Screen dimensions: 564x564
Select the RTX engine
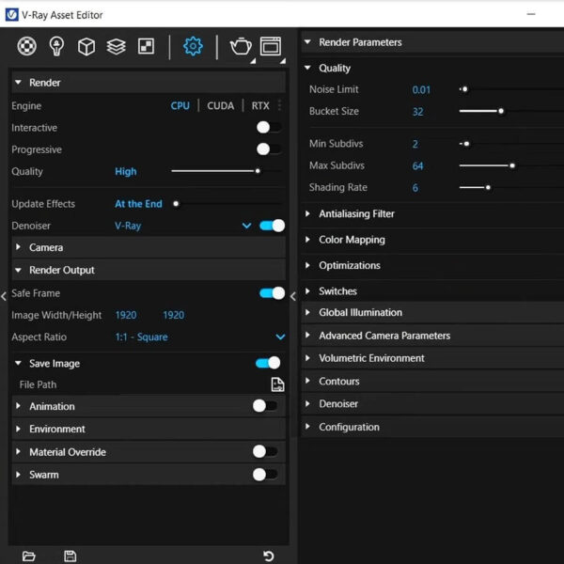[x=260, y=105]
